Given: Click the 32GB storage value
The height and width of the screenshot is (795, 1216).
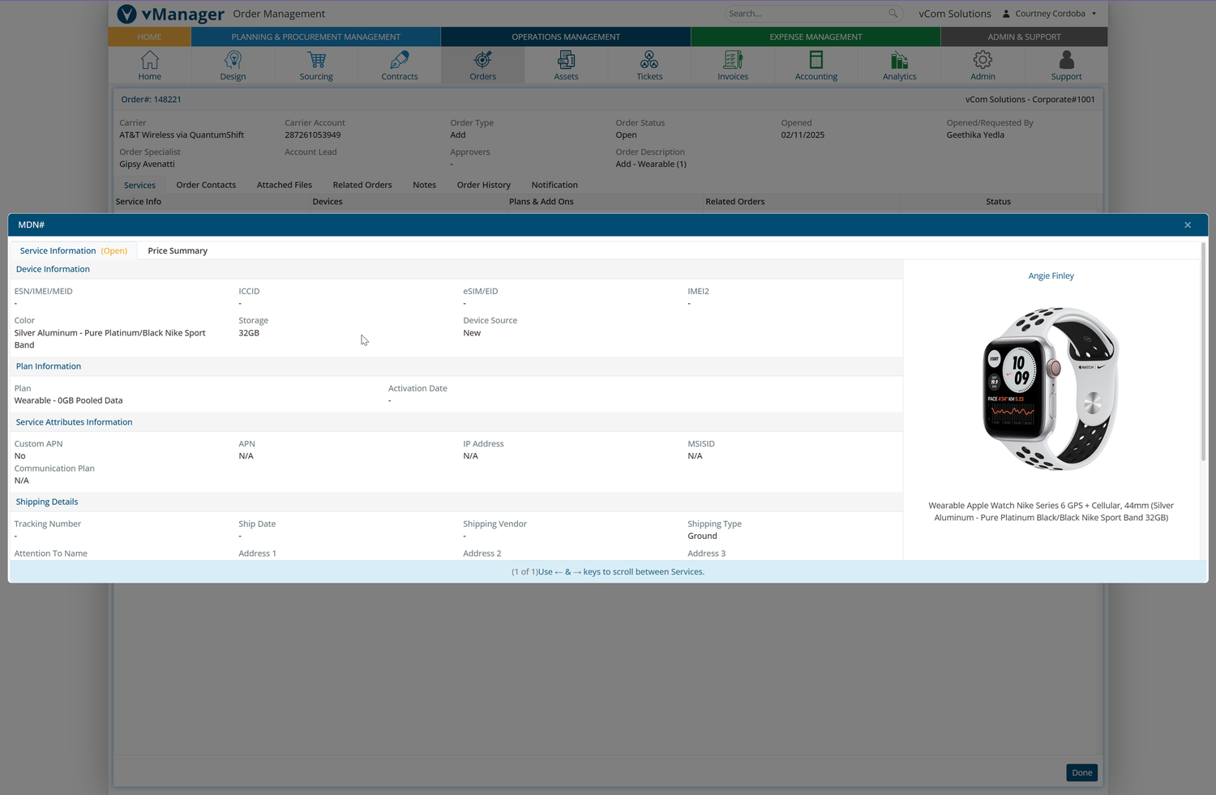Looking at the screenshot, I should [249, 333].
